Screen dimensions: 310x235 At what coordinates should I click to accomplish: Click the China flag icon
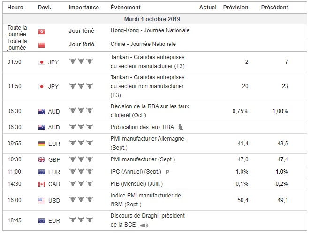(x=41, y=45)
